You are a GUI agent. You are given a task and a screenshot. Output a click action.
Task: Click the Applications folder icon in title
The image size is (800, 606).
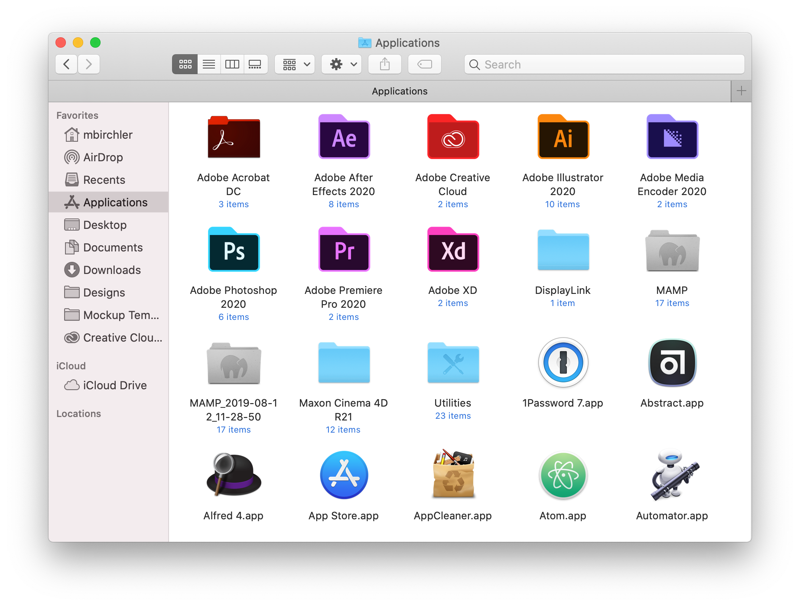click(x=365, y=42)
